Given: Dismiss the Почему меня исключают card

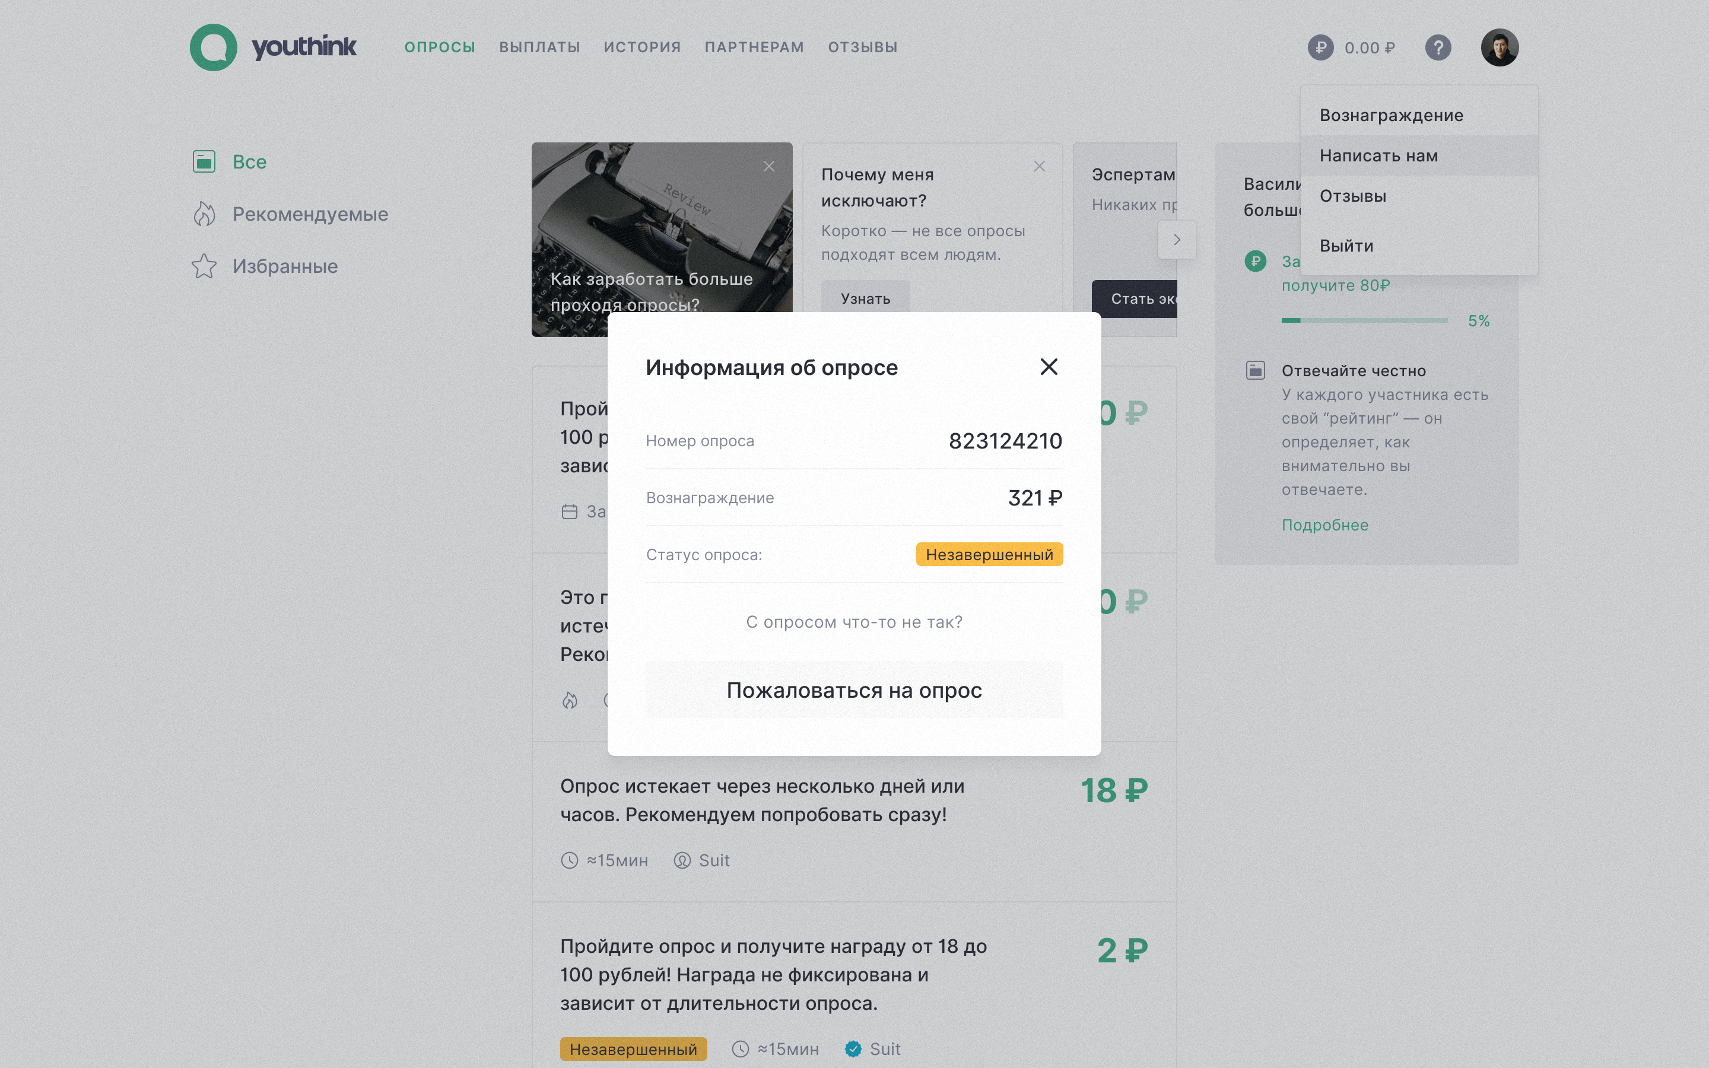Looking at the screenshot, I should tap(1039, 167).
